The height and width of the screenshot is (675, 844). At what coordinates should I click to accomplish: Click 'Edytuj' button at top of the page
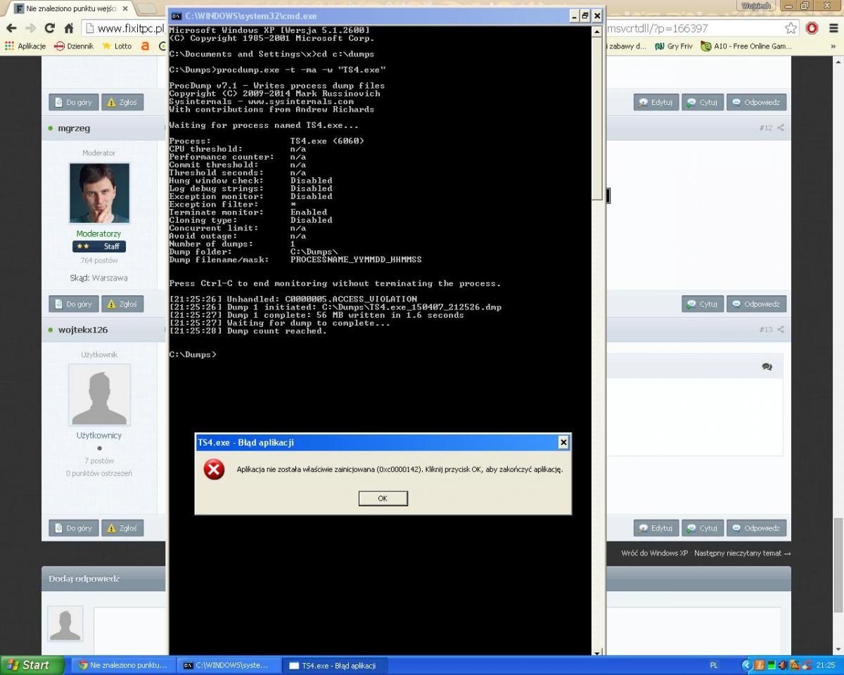coord(656,102)
